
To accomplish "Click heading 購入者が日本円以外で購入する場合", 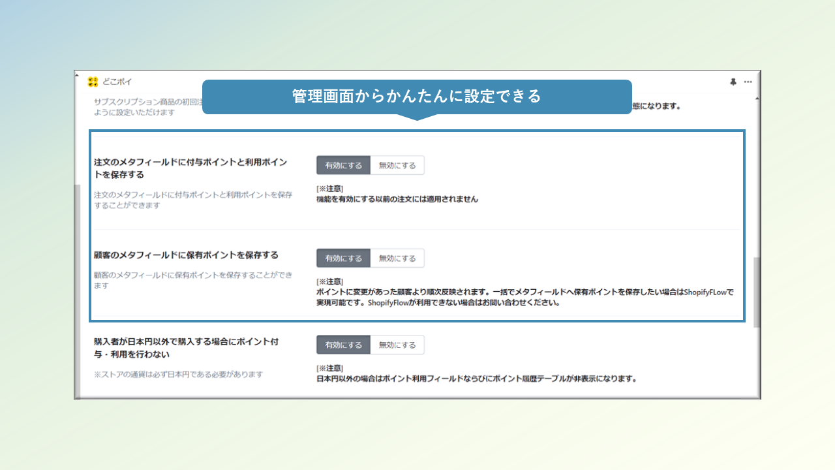I will (187, 348).
